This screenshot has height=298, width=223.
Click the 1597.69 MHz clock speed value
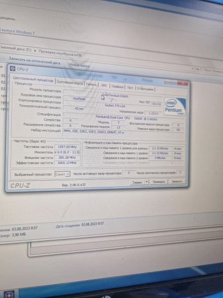(x=67, y=147)
